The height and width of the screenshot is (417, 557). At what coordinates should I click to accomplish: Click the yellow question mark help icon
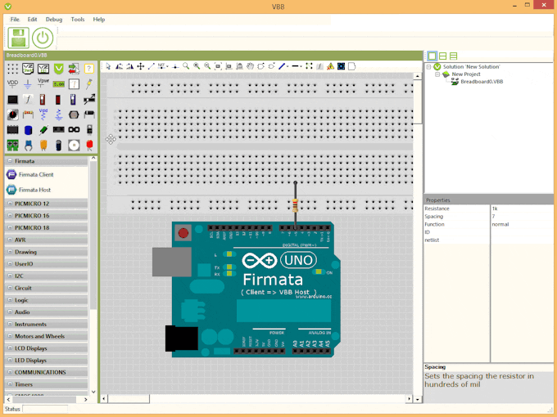89,69
